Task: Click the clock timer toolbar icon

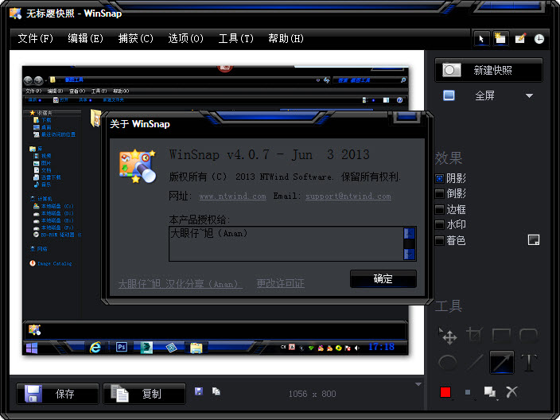Action: (539, 38)
